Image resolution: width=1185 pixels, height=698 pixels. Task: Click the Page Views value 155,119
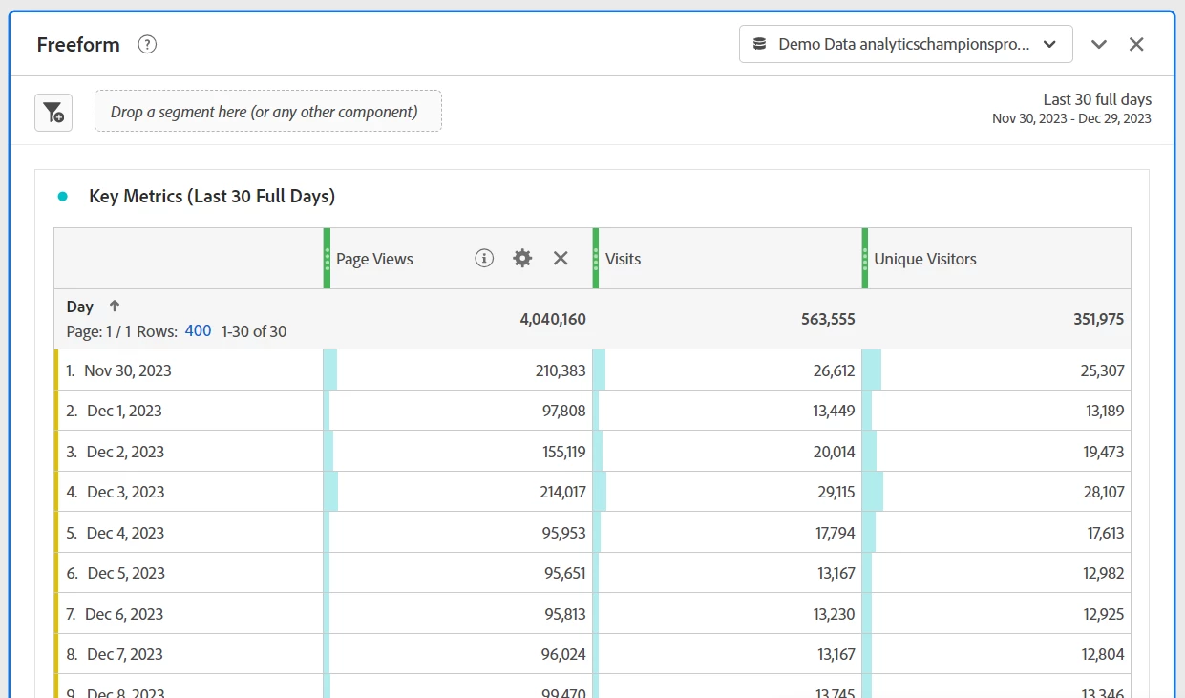[564, 452]
